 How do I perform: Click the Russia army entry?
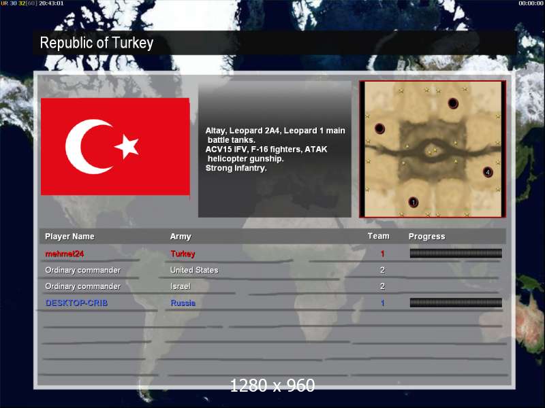tap(183, 303)
